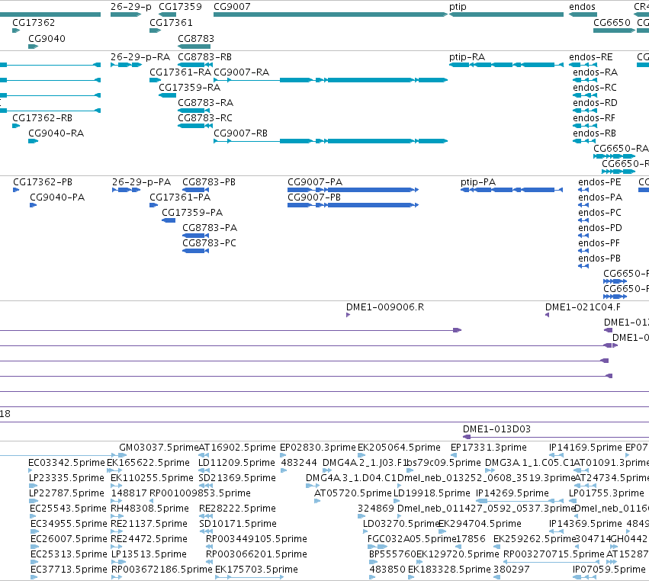Select EST label EK205064.5prime
This screenshot has width=649, height=581.
(399, 448)
